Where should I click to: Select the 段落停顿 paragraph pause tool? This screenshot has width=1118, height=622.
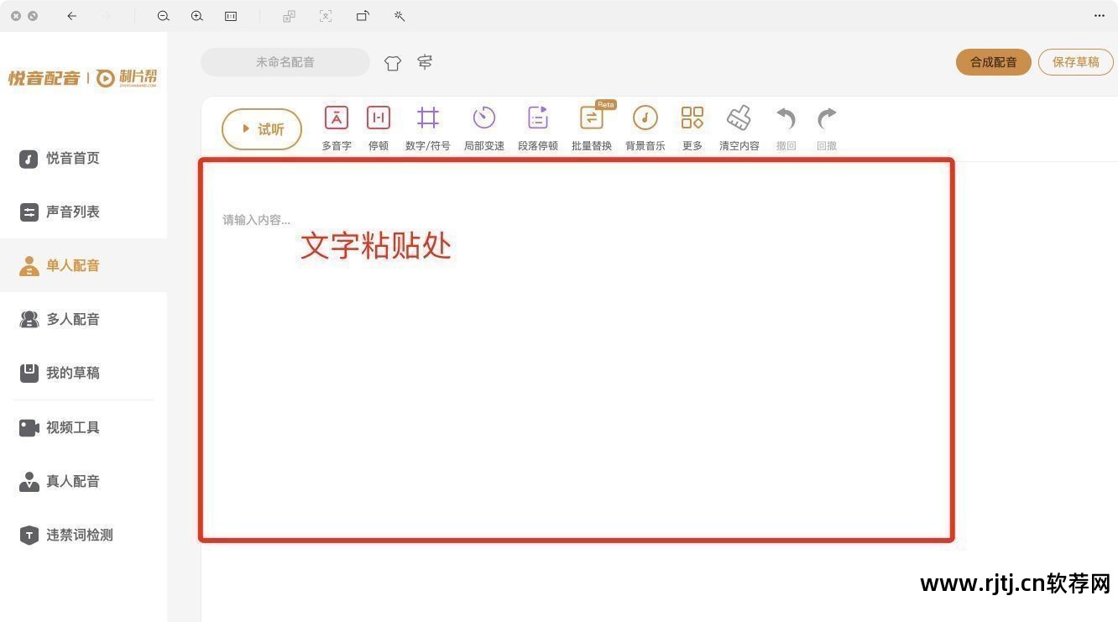[538, 128]
